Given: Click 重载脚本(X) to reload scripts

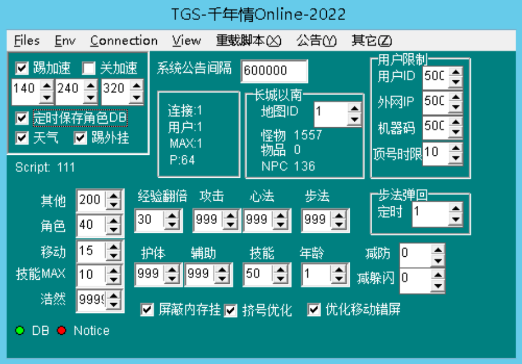Looking at the screenshot, I should pyautogui.click(x=249, y=41).
